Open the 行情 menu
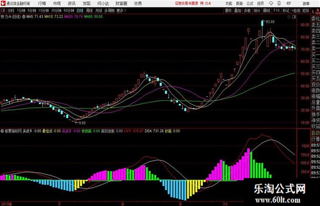The image size is (320, 206). (x=42, y=3)
